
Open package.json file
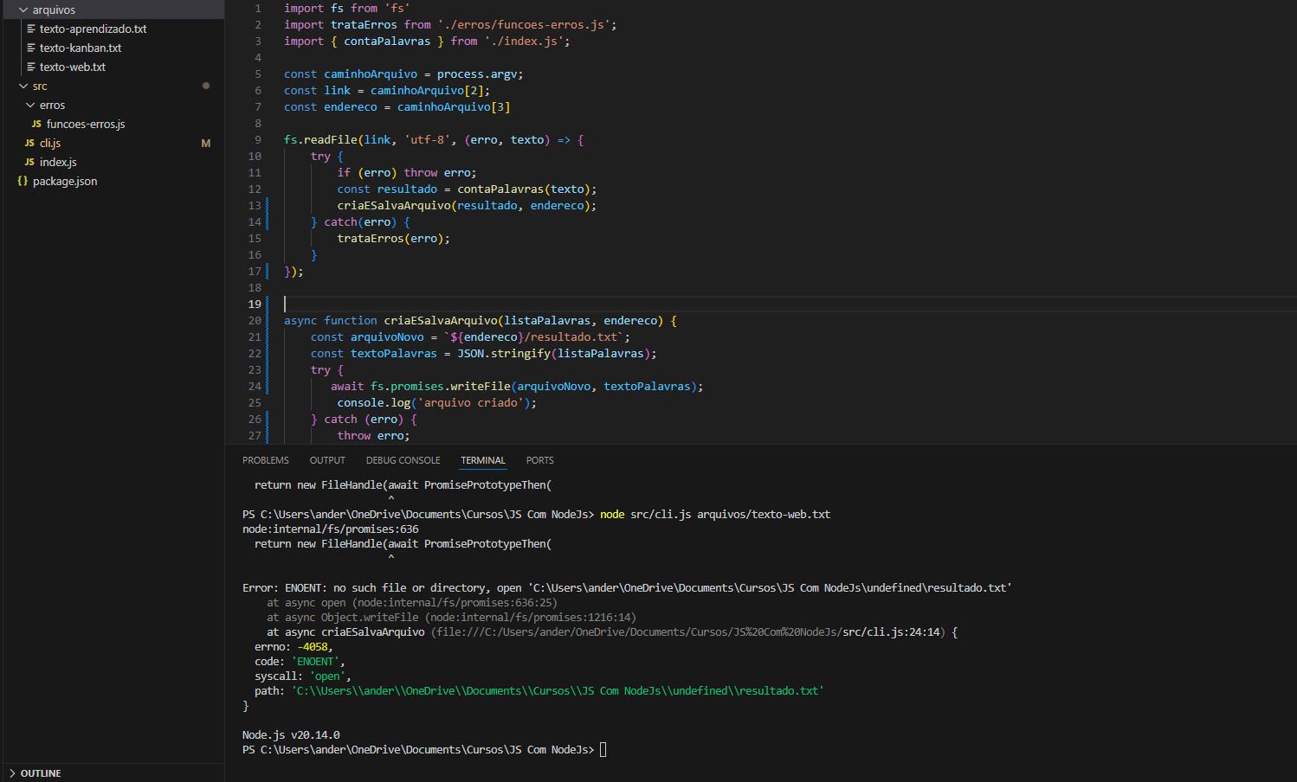[x=65, y=181]
